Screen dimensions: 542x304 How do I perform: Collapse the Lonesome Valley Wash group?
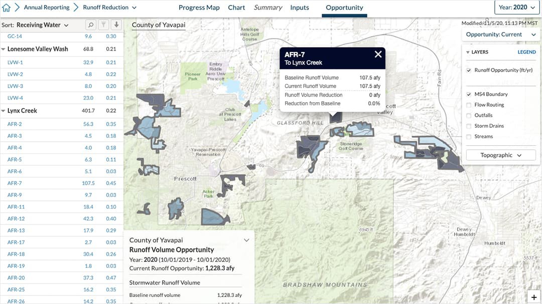pyautogui.click(x=3, y=49)
